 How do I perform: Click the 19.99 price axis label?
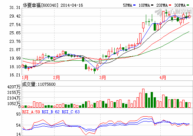point(15,58)
